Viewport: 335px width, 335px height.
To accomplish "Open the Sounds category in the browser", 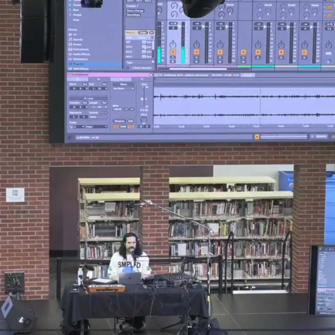I will [x=77, y=39].
